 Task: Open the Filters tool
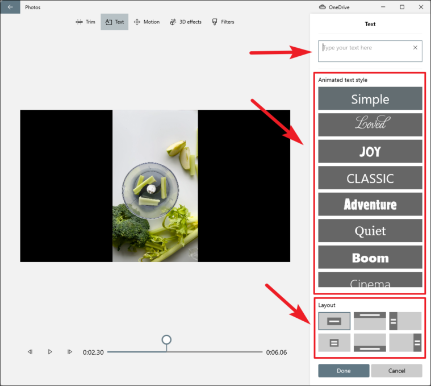coord(223,22)
